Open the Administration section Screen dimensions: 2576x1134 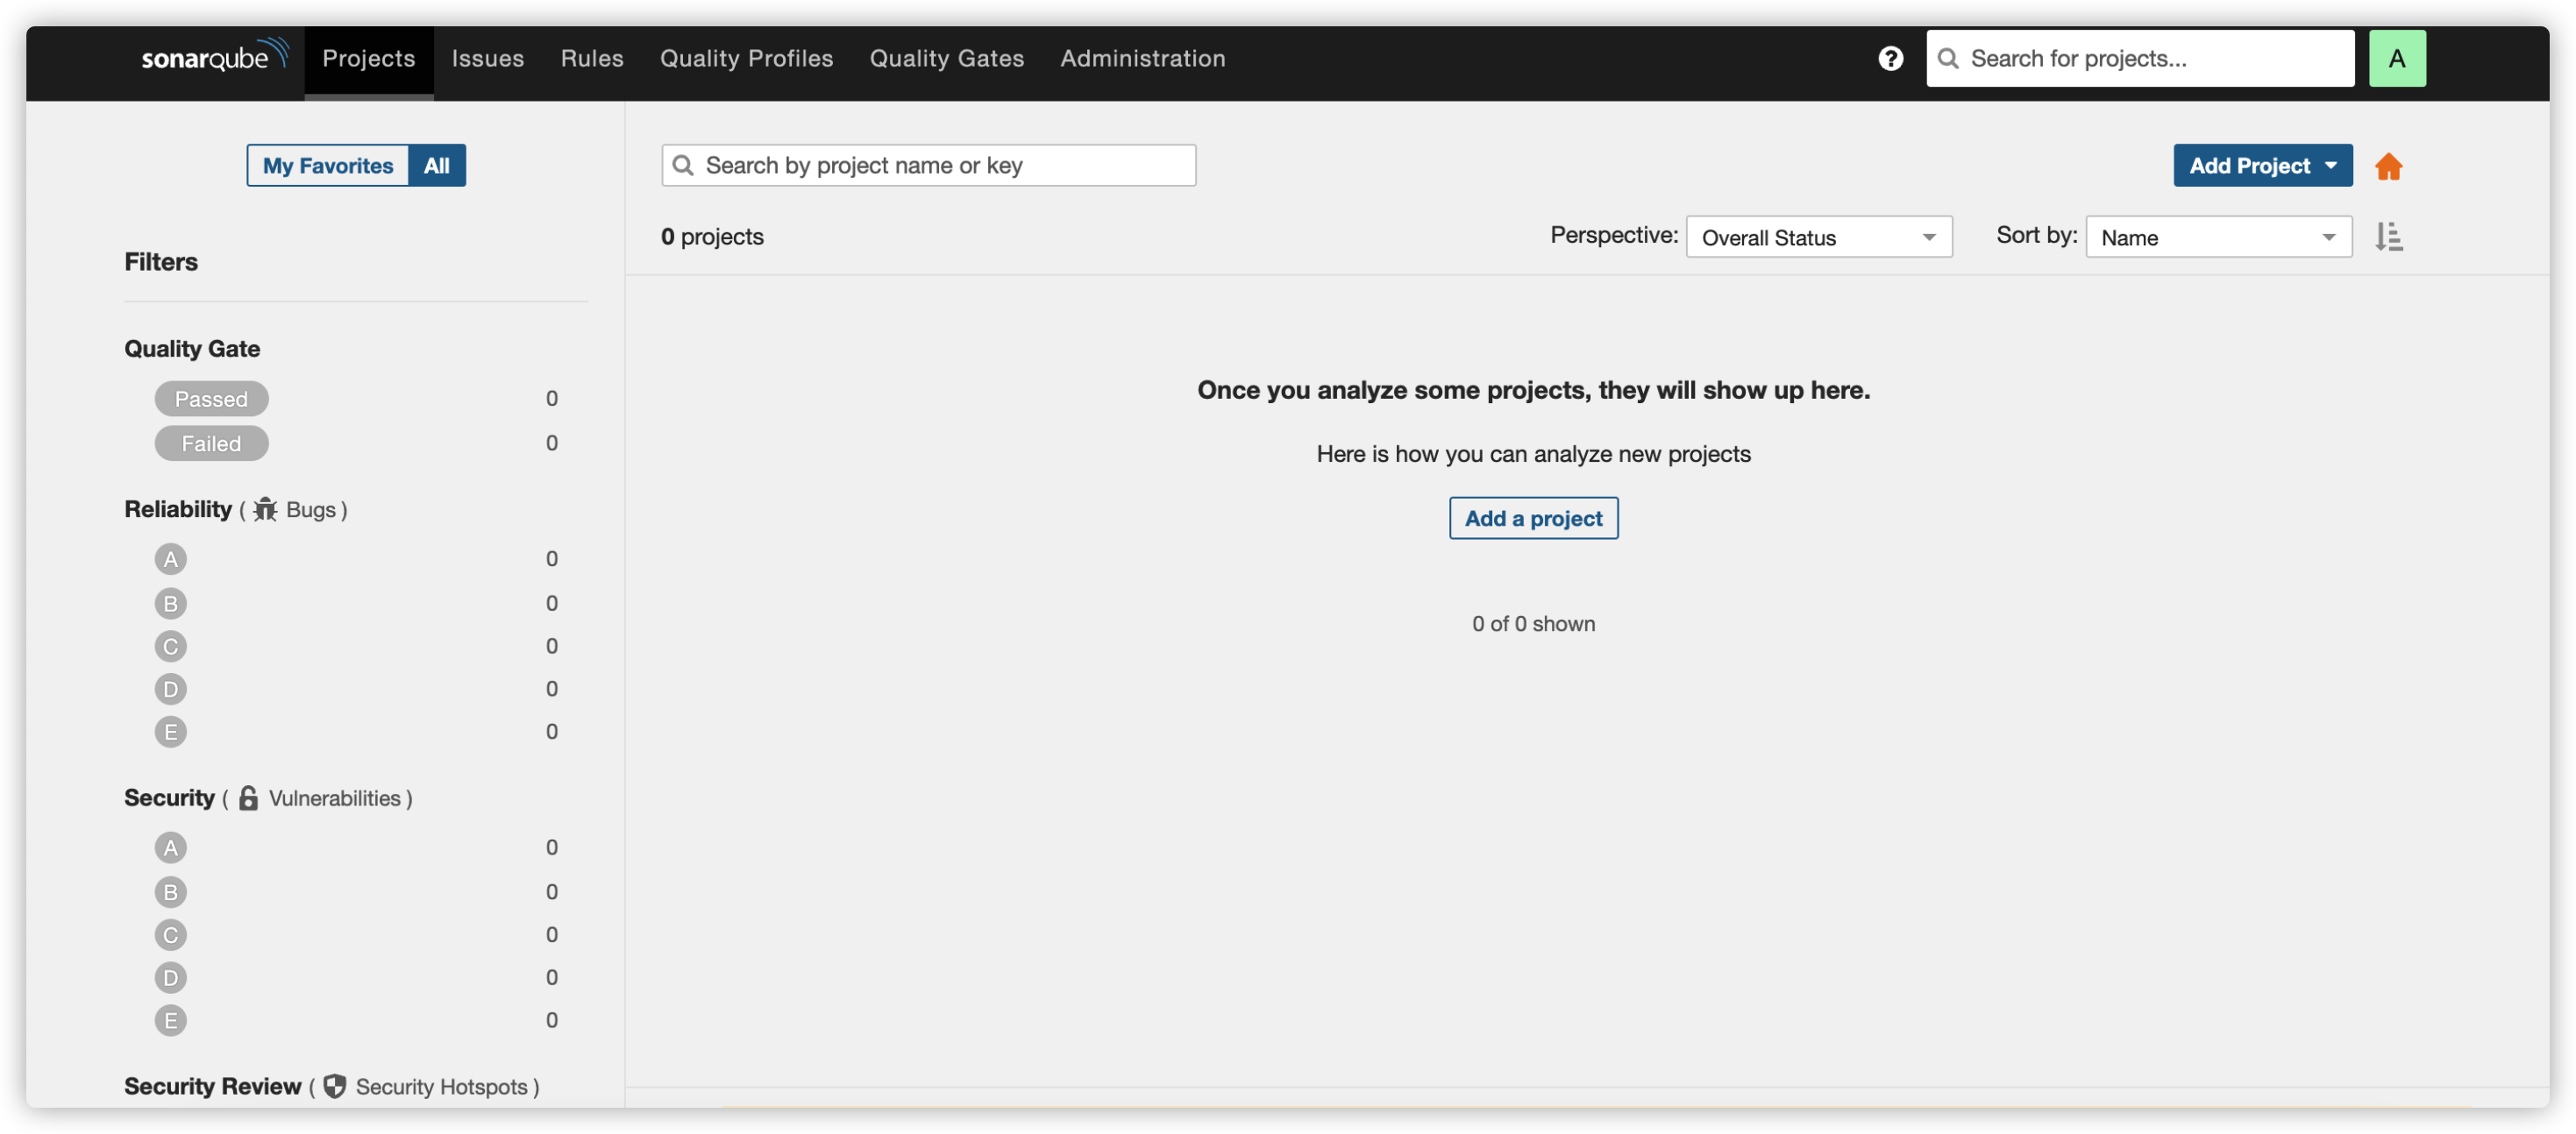tap(1142, 58)
